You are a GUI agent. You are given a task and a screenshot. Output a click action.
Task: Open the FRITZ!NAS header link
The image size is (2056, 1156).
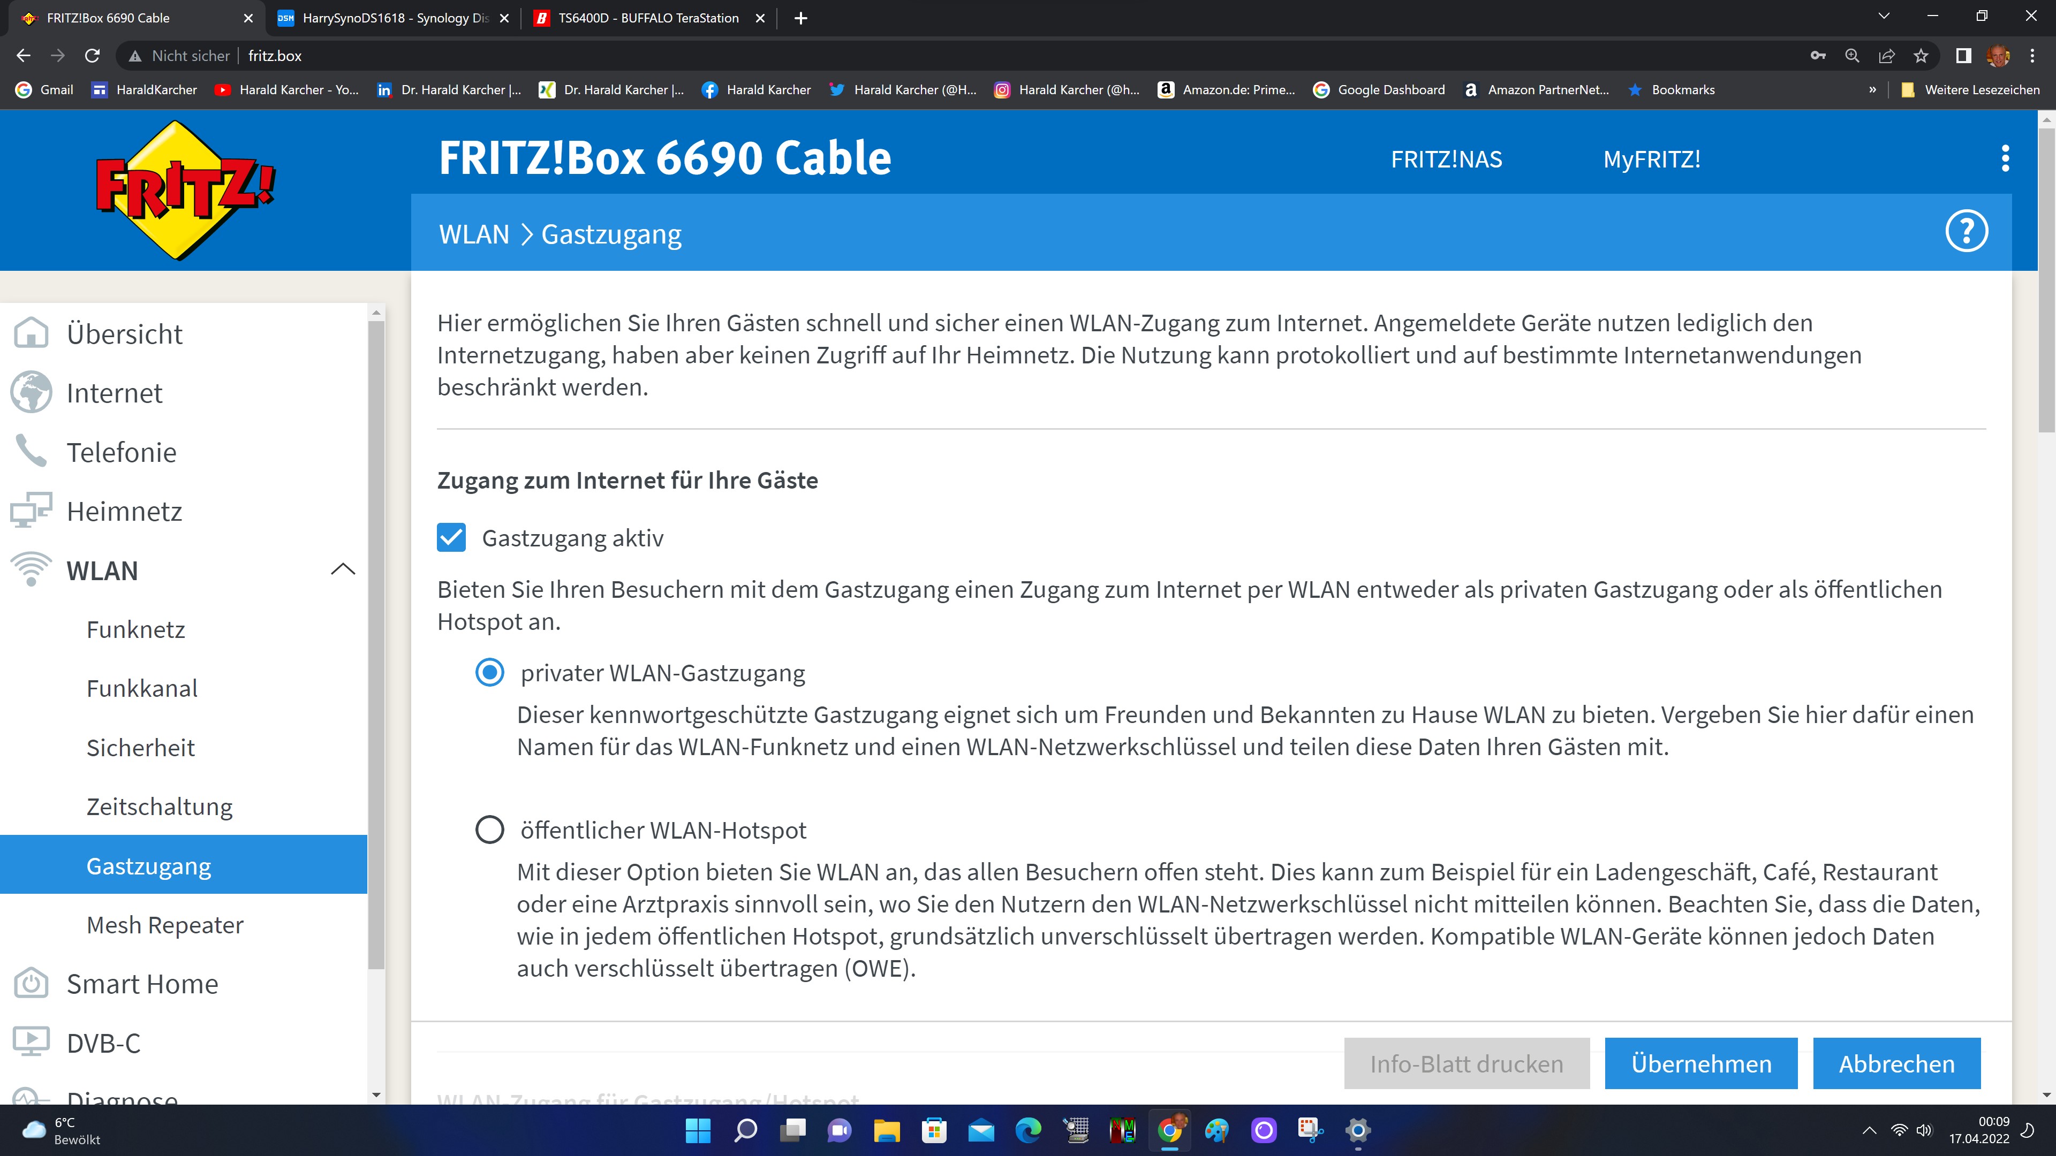[1446, 159]
